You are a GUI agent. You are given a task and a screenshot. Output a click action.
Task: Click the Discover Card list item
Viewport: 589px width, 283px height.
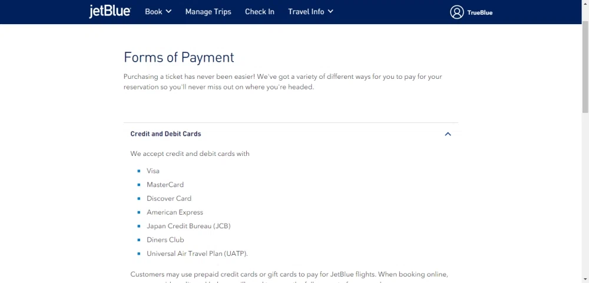[x=169, y=198]
